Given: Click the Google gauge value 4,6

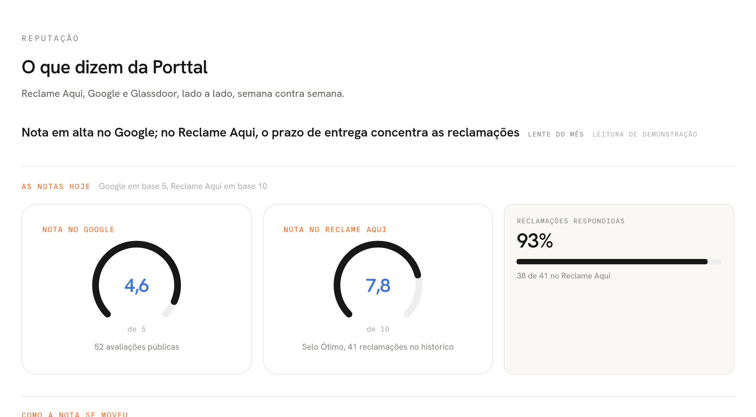Looking at the screenshot, I should coord(137,286).
